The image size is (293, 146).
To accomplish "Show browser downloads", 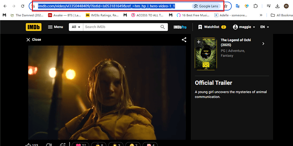I will pyautogui.click(x=278, y=6).
